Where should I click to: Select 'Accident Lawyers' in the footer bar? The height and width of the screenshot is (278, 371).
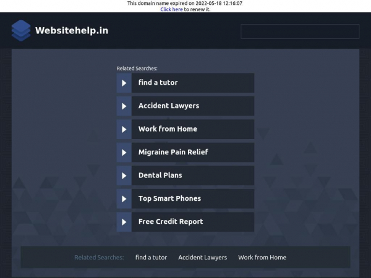pos(202,258)
